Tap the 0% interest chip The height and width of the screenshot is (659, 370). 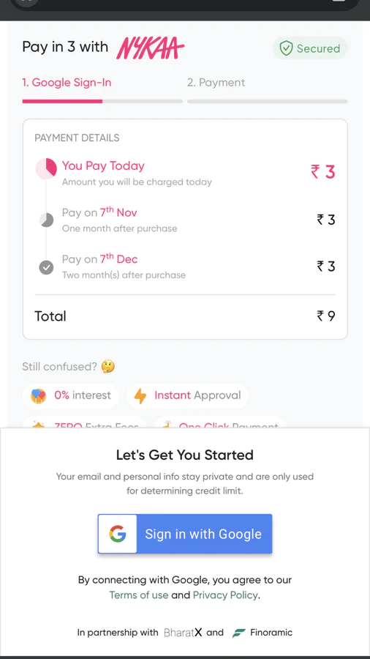70,395
